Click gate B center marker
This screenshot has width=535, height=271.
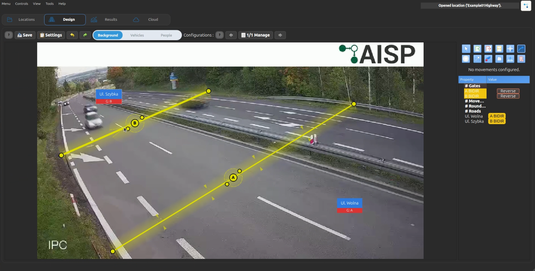[x=135, y=123]
